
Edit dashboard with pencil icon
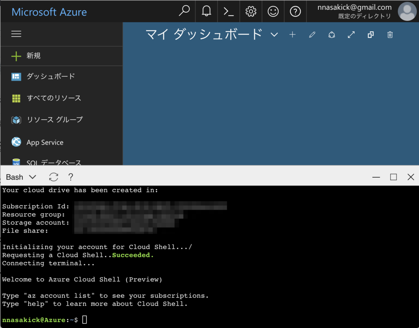click(x=312, y=35)
